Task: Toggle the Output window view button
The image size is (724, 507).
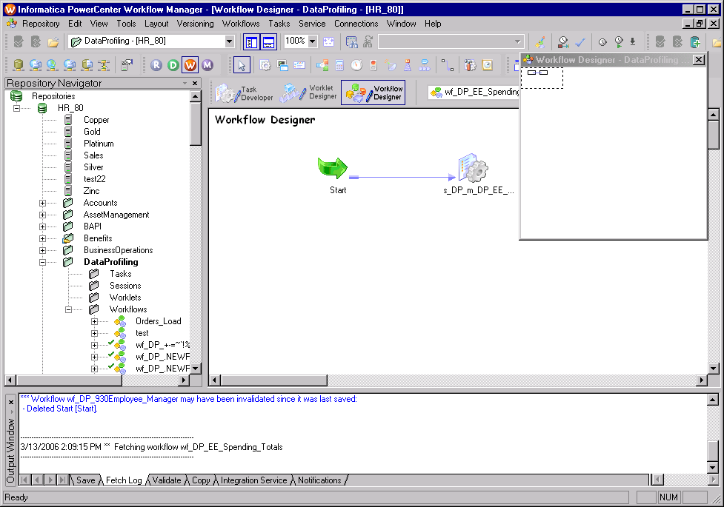Action: coord(268,42)
